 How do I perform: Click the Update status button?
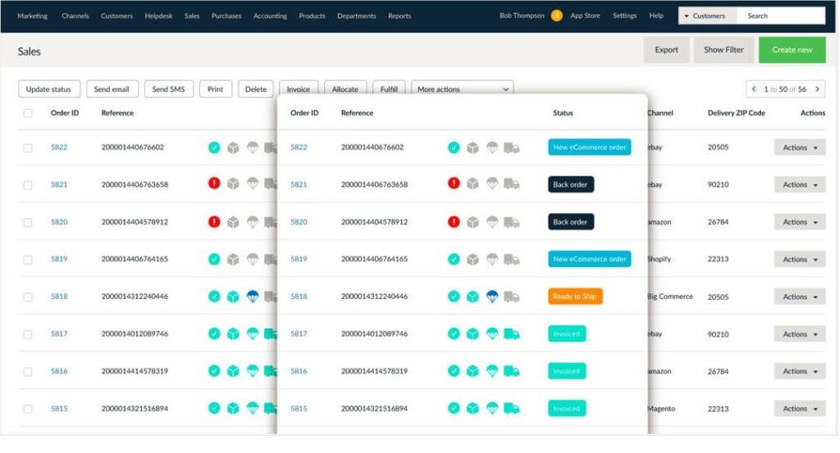pos(48,88)
